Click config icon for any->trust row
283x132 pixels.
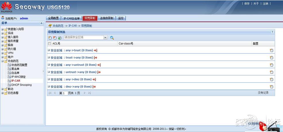point(272,51)
